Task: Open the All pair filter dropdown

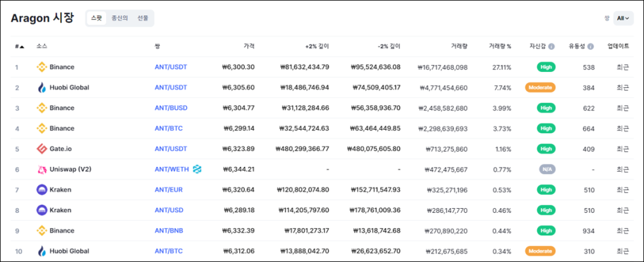Action: [623, 19]
